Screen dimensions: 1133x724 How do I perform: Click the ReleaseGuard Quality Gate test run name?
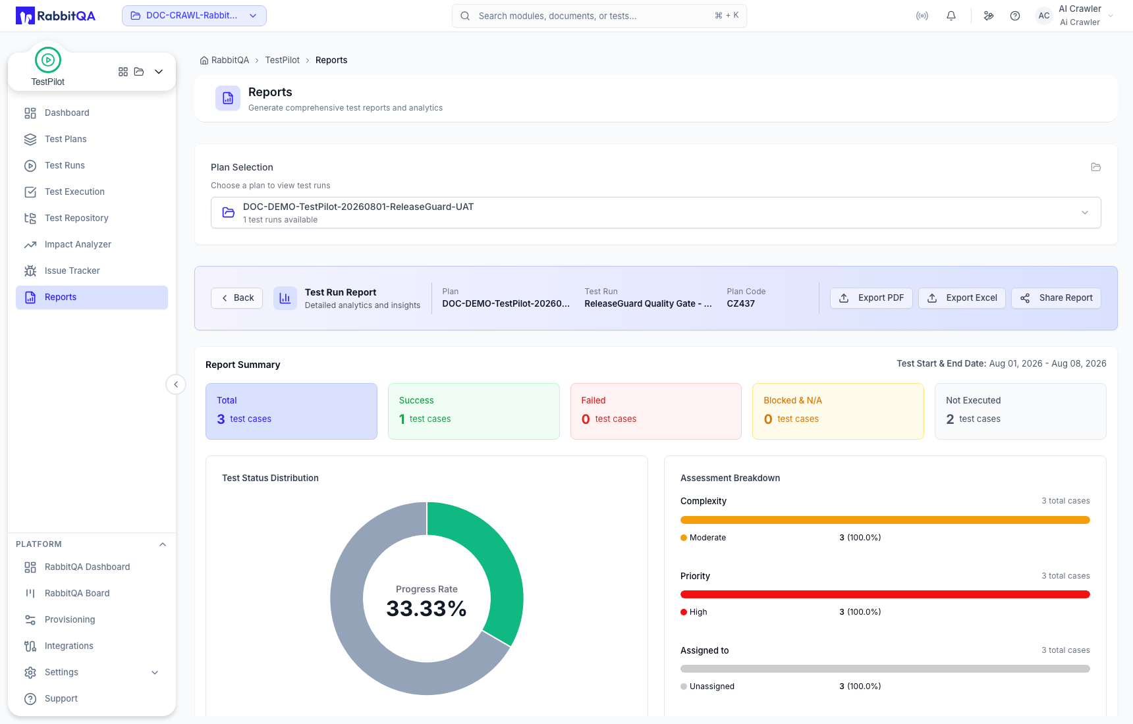click(x=648, y=303)
